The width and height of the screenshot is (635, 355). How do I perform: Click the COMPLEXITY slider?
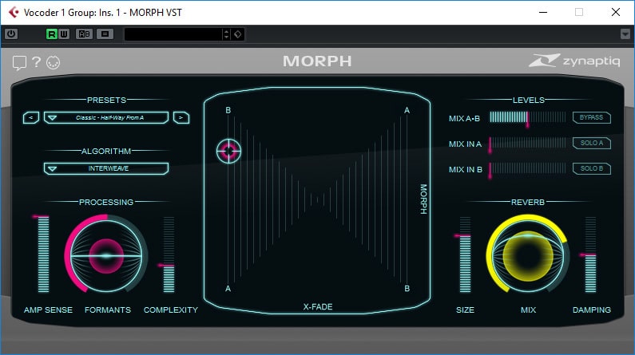click(169, 254)
